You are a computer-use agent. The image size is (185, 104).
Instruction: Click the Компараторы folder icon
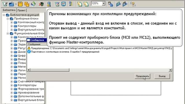15,85
